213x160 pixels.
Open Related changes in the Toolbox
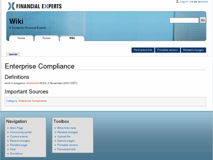click(68, 132)
